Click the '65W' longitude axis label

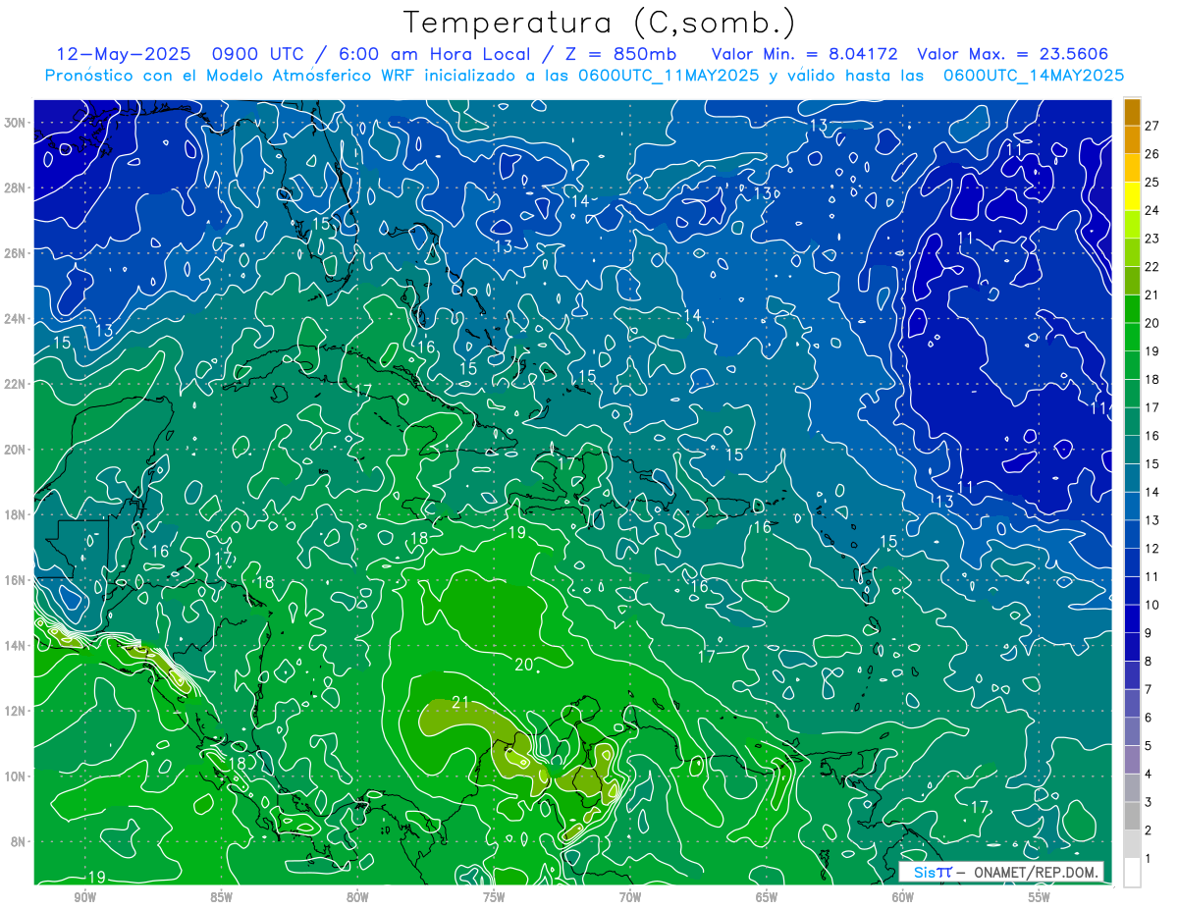767,897
